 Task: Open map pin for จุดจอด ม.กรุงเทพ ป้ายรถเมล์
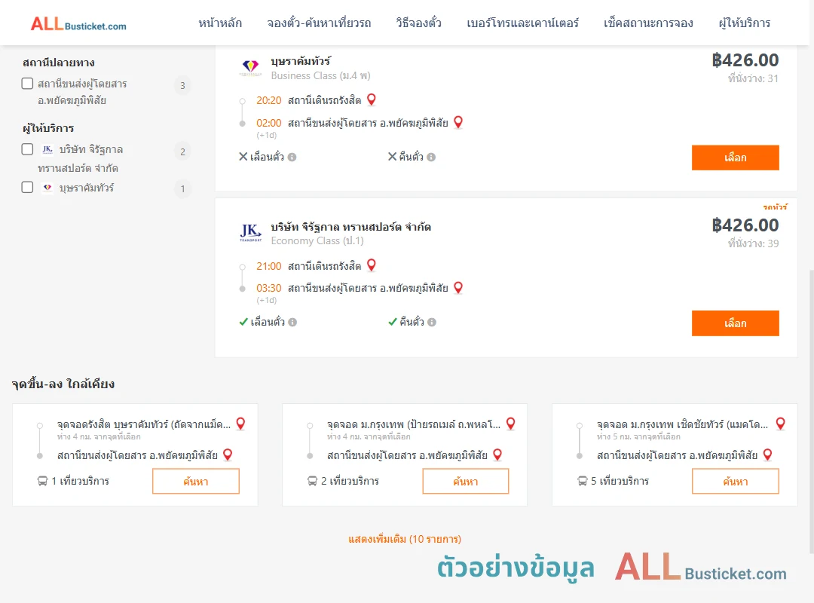click(510, 424)
